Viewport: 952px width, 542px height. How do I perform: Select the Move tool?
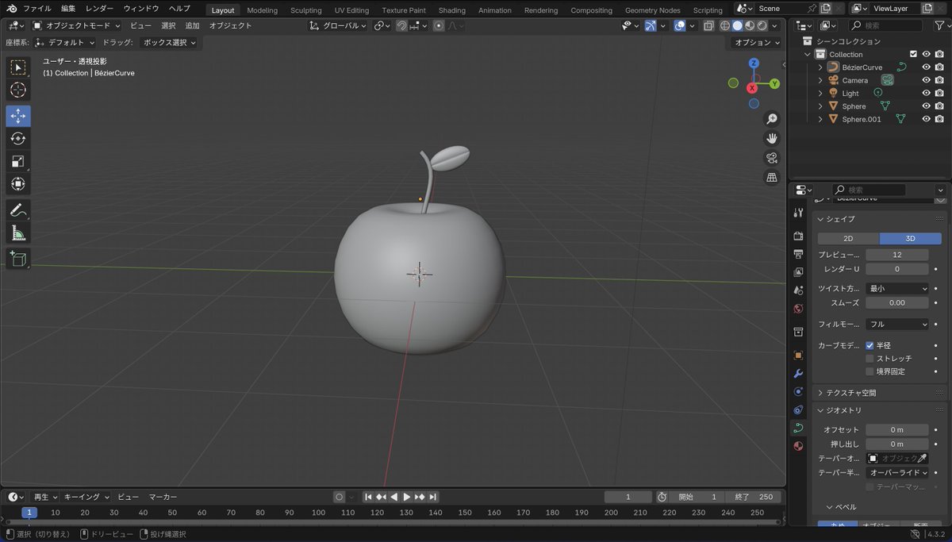(x=18, y=116)
